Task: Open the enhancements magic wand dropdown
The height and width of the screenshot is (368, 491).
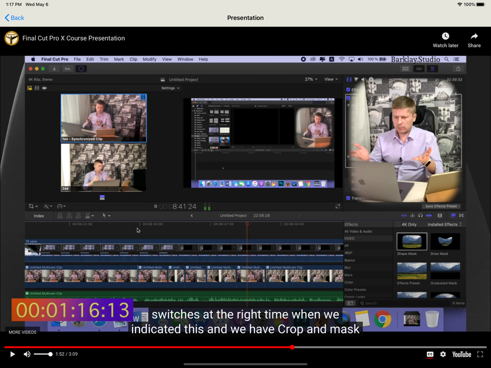Action: coord(48,206)
